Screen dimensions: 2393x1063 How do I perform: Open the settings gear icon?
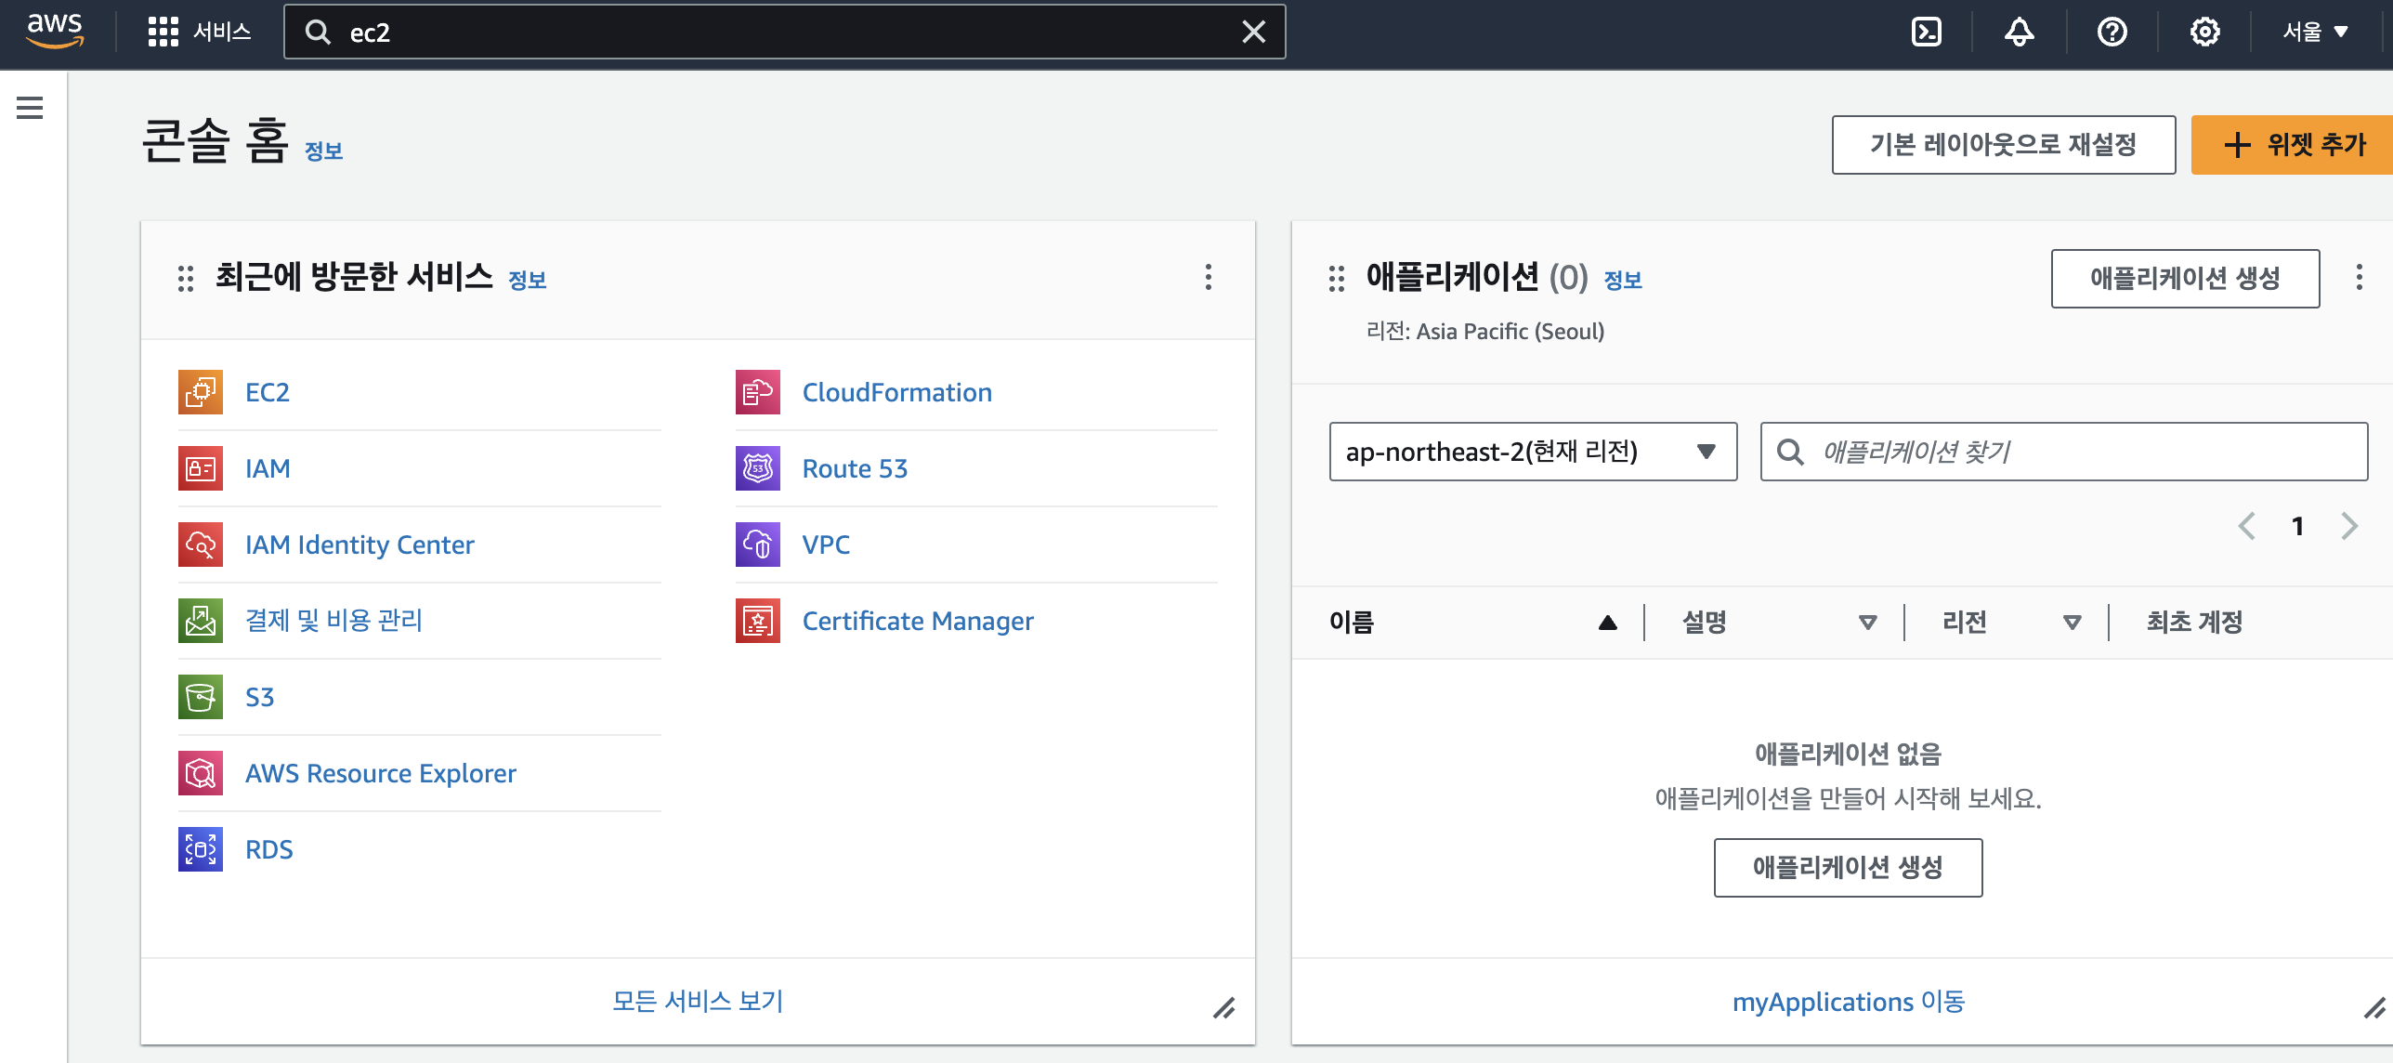(2204, 33)
